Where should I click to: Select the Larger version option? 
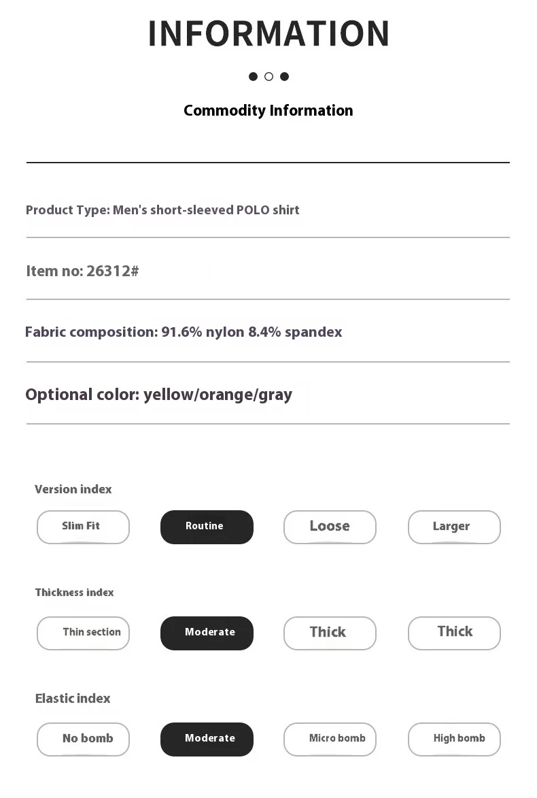(454, 527)
